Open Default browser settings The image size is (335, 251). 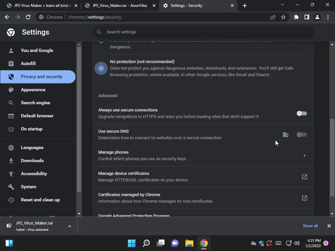click(38, 116)
